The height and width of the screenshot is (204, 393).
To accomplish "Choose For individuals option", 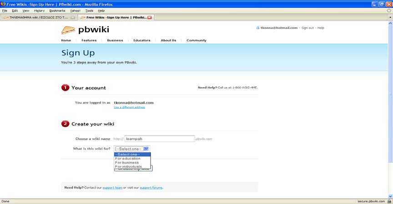I will [x=132, y=166].
